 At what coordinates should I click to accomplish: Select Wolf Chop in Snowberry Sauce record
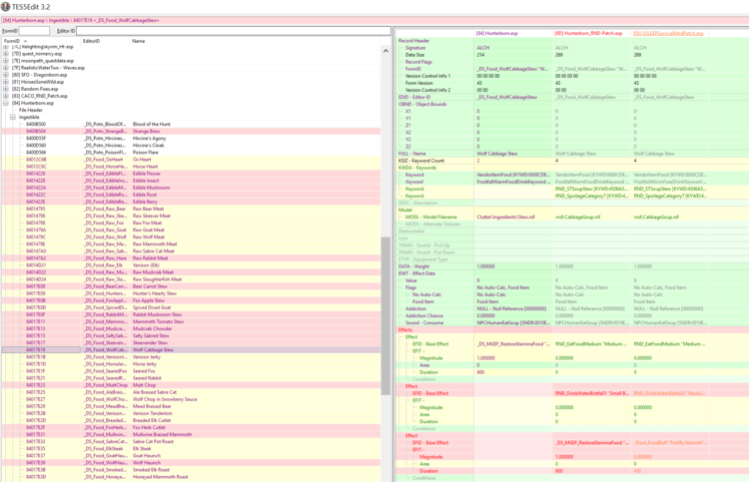pyautogui.click(x=191, y=399)
